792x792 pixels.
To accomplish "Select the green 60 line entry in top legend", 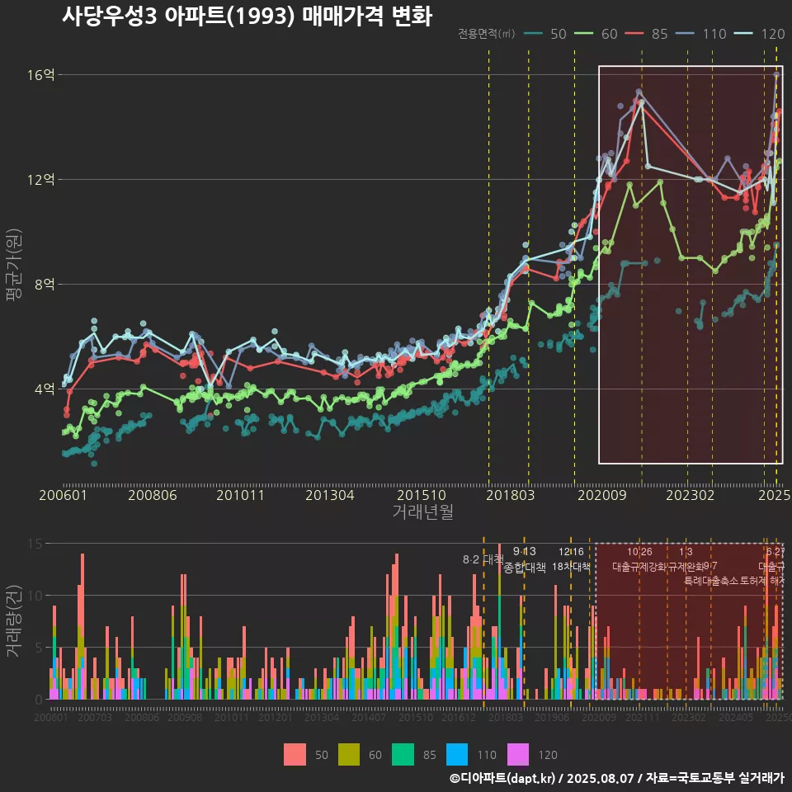I will (596, 34).
